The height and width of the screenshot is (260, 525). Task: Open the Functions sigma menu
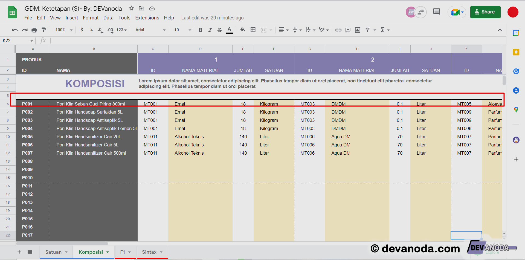point(385,30)
